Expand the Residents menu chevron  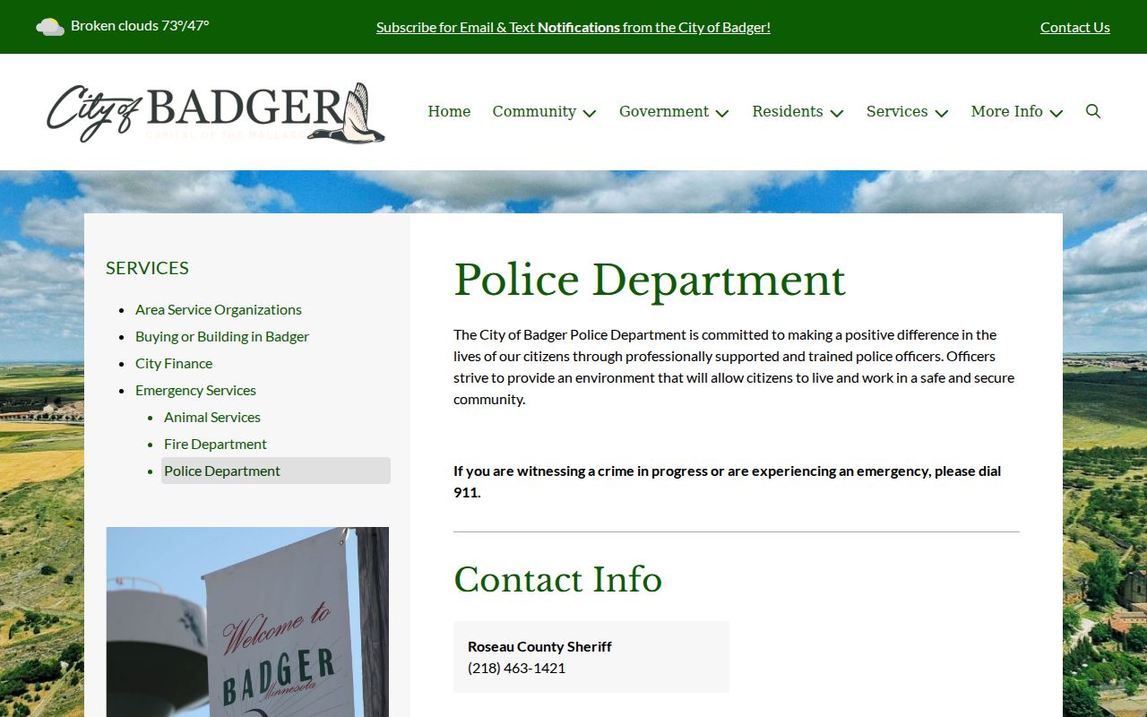point(837,113)
